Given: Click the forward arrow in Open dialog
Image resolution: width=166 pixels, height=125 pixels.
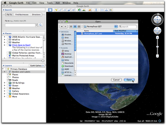Looking at the screenshot, I should (x=65, y=27).
